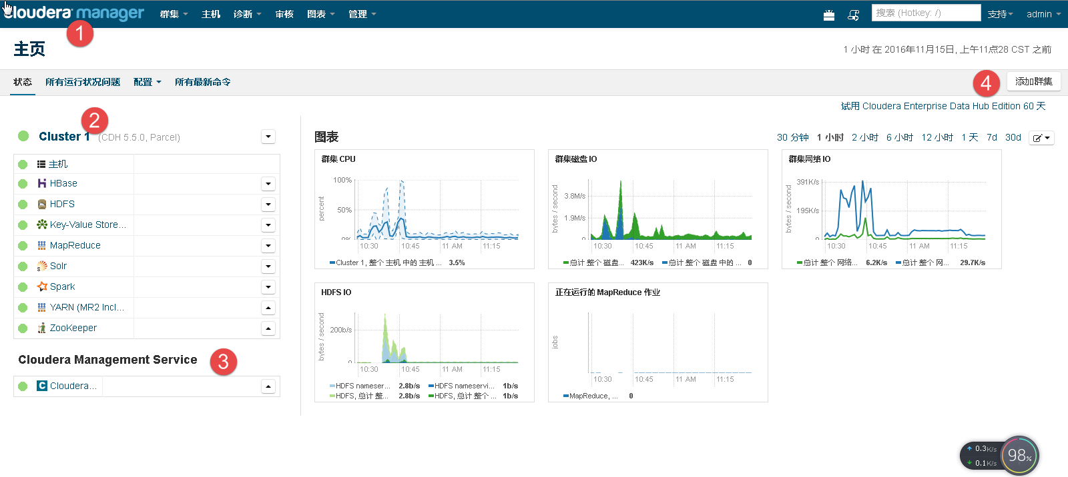Switch to the 状态 tab
Image resolution: width=1068 pixels, height=477 pixels.
[23, 82]
